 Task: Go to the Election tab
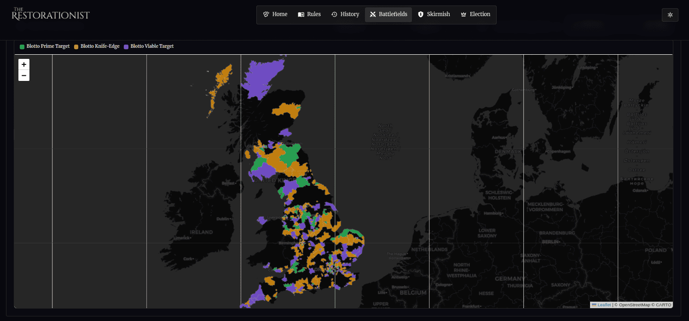click(x=480, y=14)
